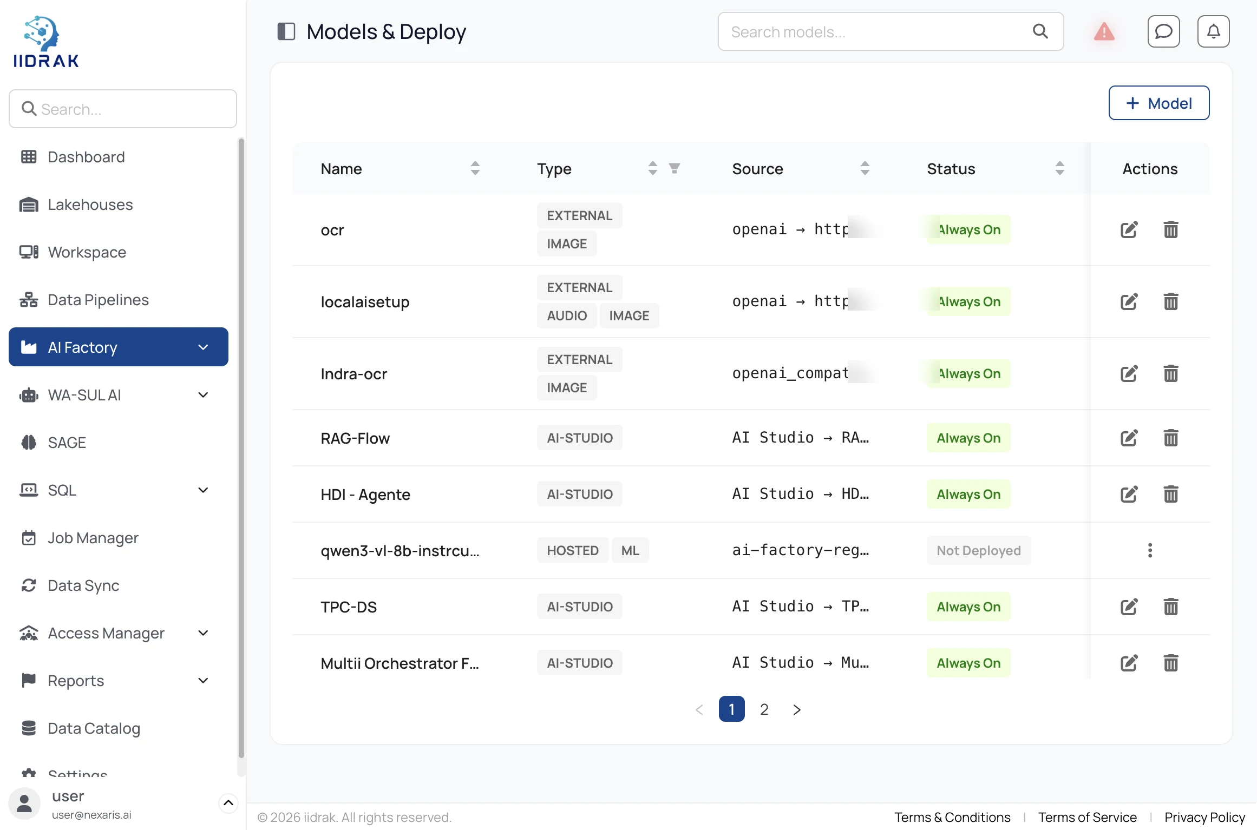Sort by Status column
The image size is (1257, 830).
[x=1059, y=168]
